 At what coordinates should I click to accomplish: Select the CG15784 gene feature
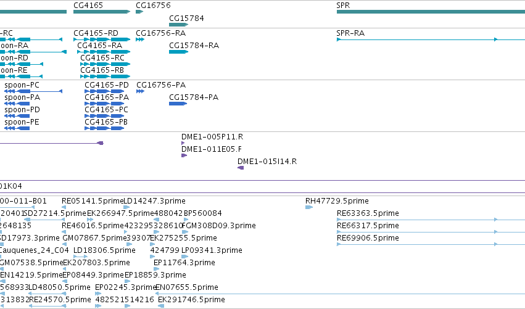(179, 25)
